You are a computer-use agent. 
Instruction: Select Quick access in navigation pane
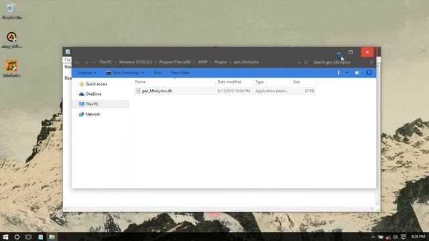pyautogui.click(x=93, y=84)
